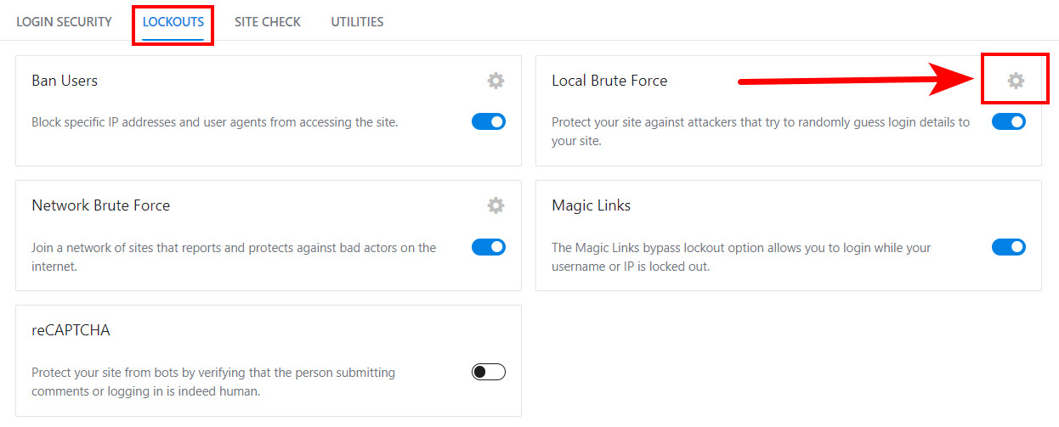Go to the Site Check tab
Viewport: 1059px width, 427px height.
[x=268, y=22]
